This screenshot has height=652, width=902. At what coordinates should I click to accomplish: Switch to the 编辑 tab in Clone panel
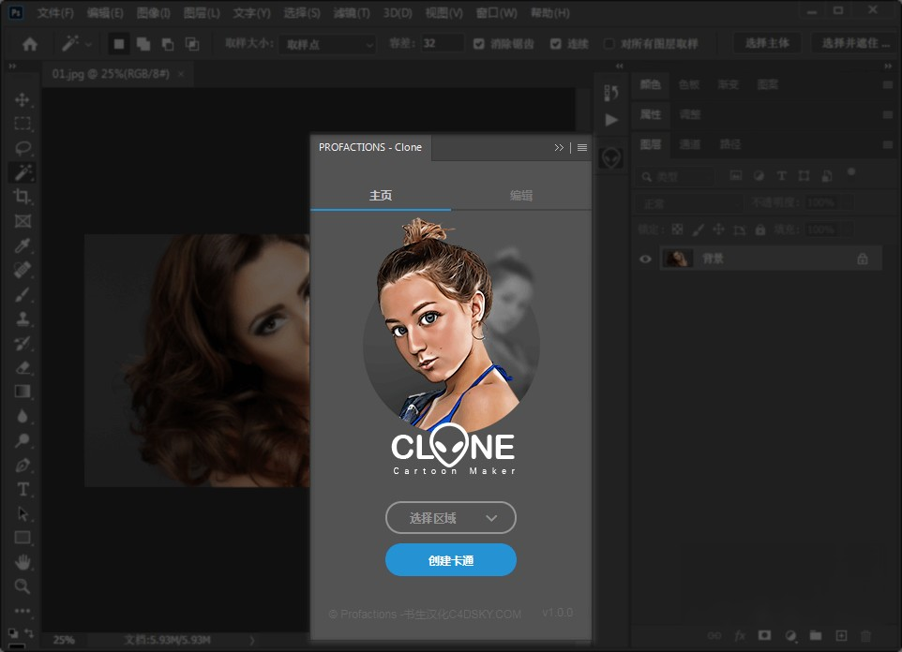(521, 196)
